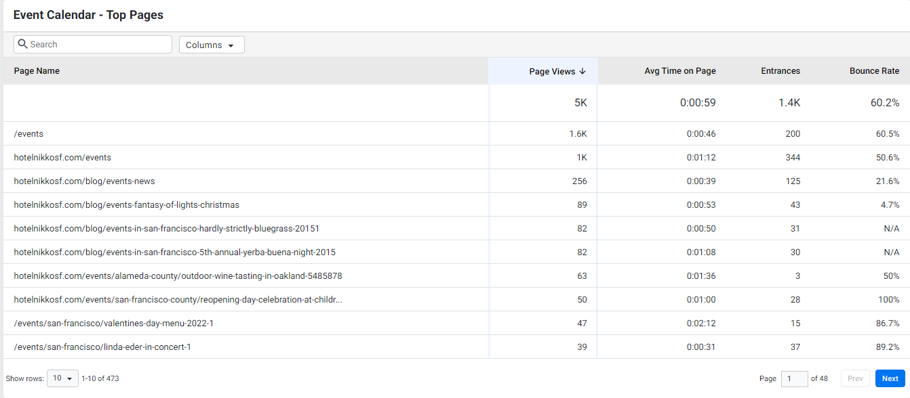Click the Event Calendar - Top Pages title
Screen dimensions: 910x398
pos(88,15)
